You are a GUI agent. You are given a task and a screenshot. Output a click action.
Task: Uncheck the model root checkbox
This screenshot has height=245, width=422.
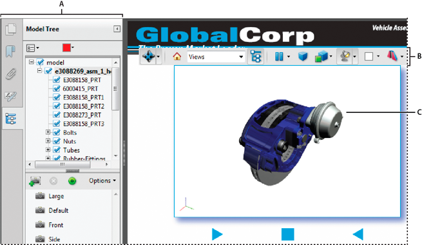pyautogui.click(x=41, y=63)
